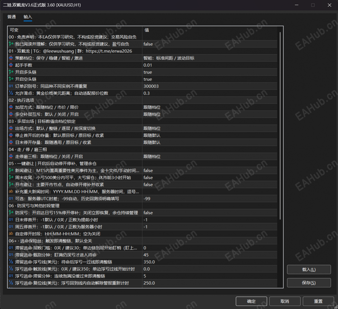
Task: Click the integer icon beside 日末停首开
Action: [11, 220]
